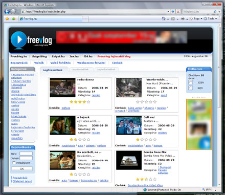Open the Tools dropdown menu
The width and height of the screenshot is (225, 195).
(x=210, y=18)
